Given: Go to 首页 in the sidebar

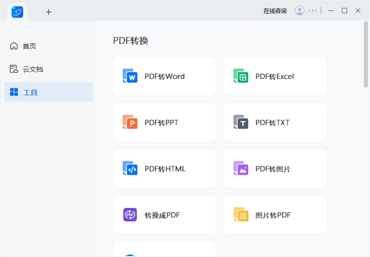Looking at the screenshot, I should click(x=29, y=46).
